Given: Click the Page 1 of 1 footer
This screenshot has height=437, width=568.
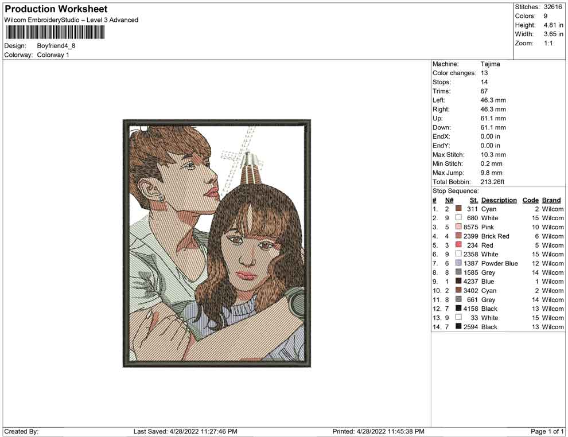Looking at the screenshot, I should click(547, 432).
